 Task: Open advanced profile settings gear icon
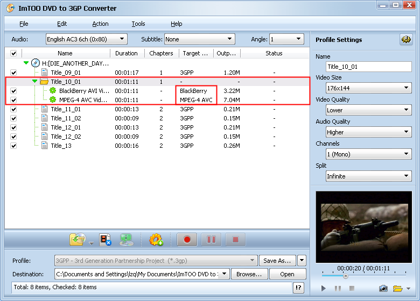point(406,40)
